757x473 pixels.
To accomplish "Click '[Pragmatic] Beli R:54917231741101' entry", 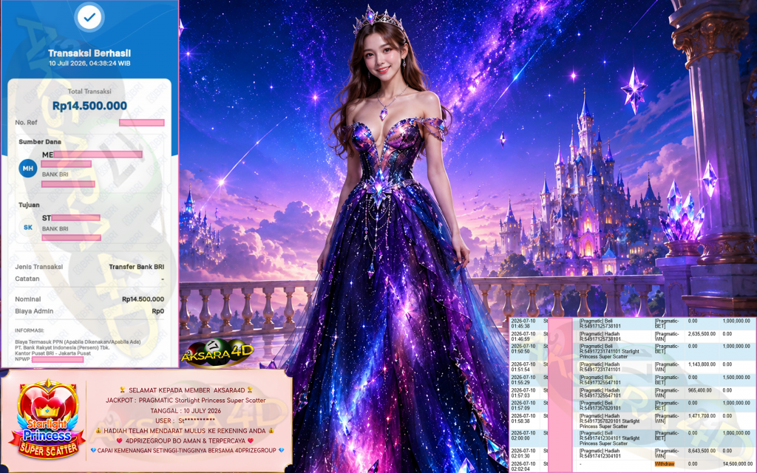I will coord(609,351).
